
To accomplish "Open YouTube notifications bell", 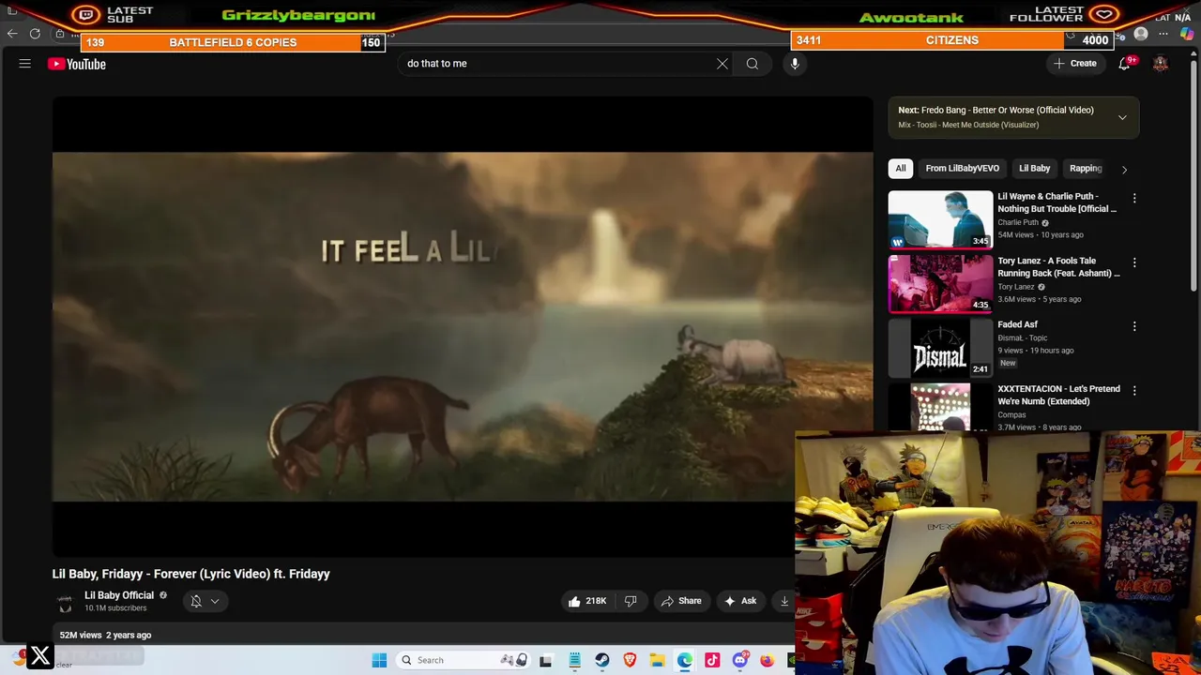I will (x=1124, y=64).
